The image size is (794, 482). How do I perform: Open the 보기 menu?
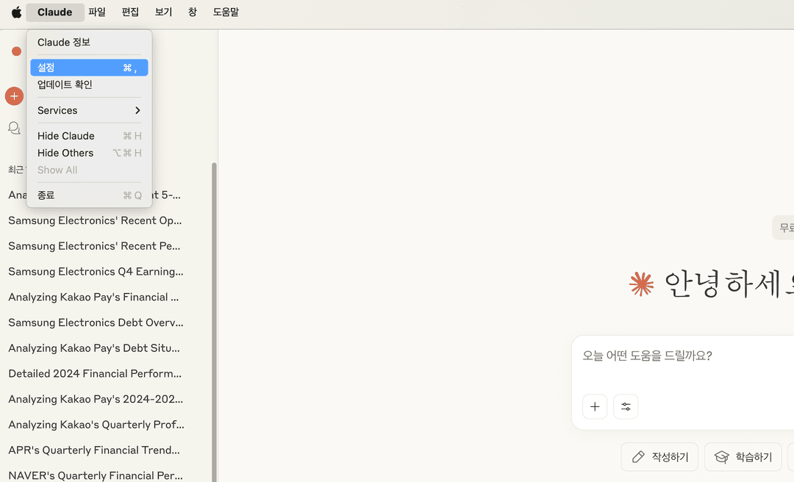163,12
